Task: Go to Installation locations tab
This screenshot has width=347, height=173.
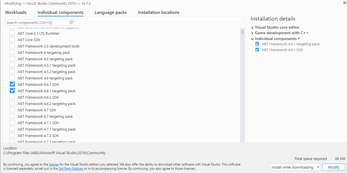Action: click(x=158, y=12)
